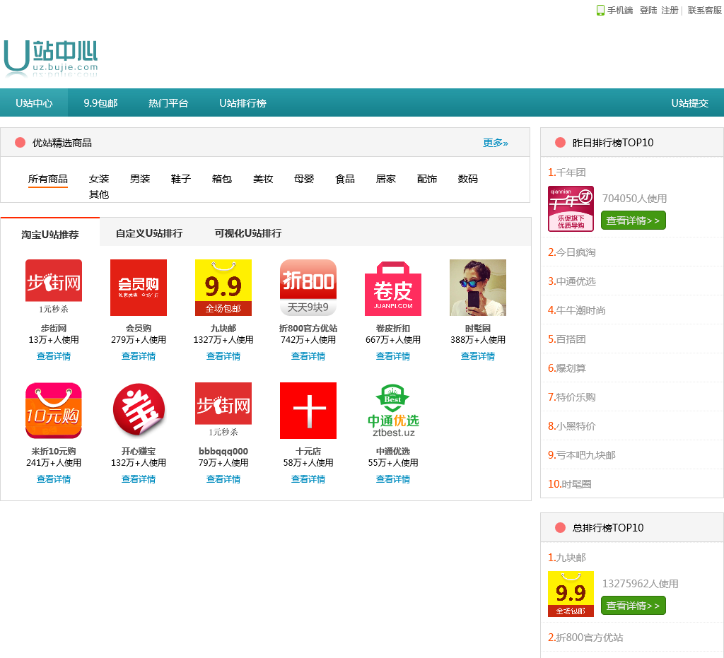This screenshot has width=724, height=658.
Task: Switch to the 自定义U站排行 tab
Action: click(x=149, y=233)
